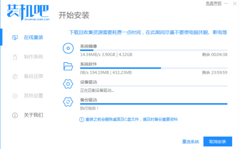Click the 系统软件 folder icon
This screenshot has height=149, width=239.
point(68,66)
